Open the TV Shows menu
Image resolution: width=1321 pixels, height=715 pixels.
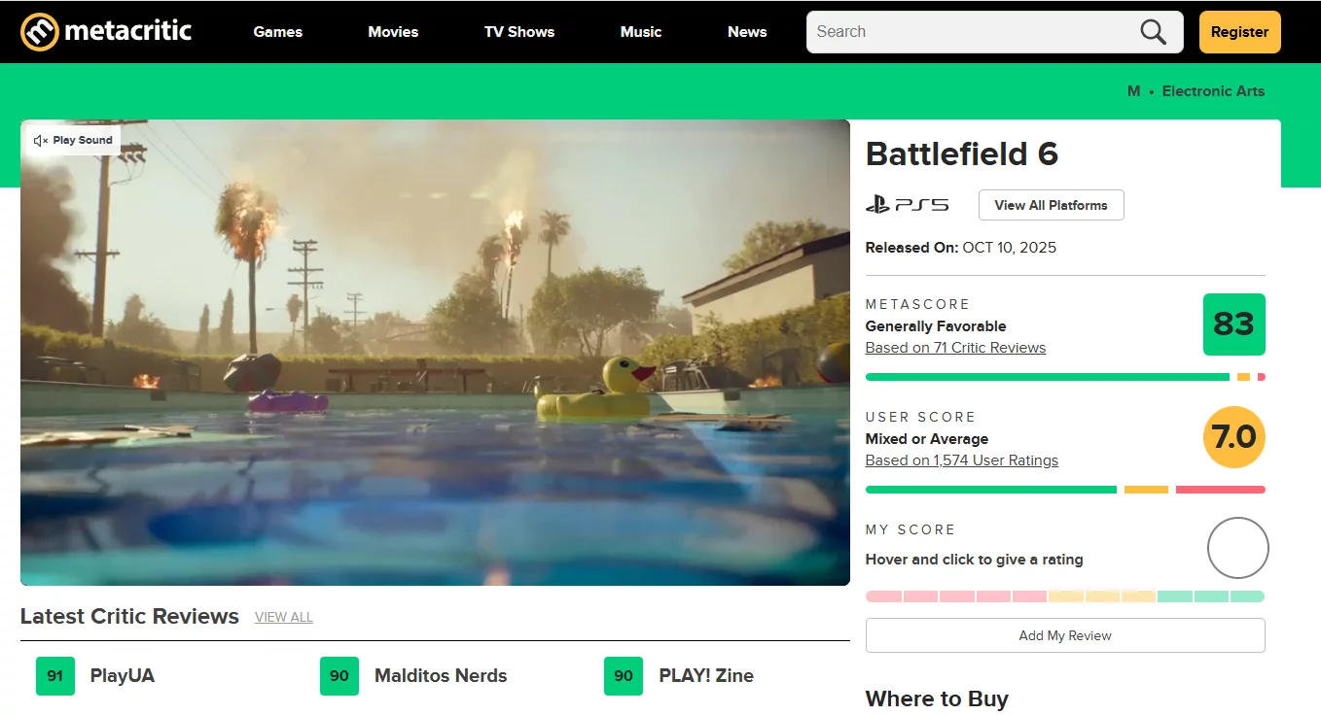point(519,32)
